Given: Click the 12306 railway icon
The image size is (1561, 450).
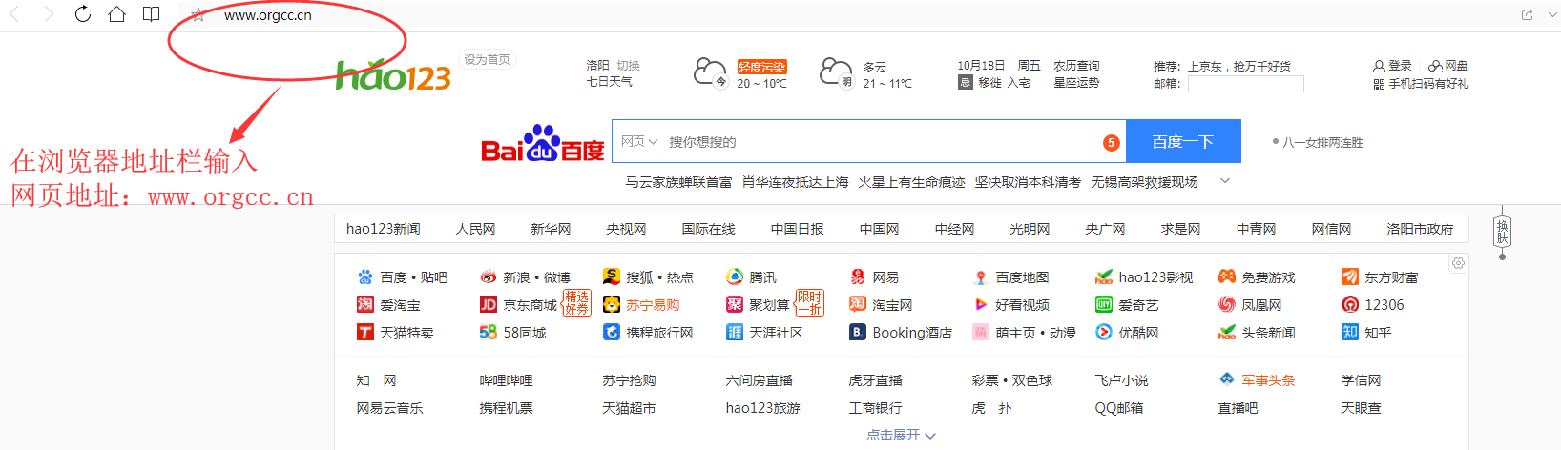Looking at the screenshot, I should coord(1350,305).
